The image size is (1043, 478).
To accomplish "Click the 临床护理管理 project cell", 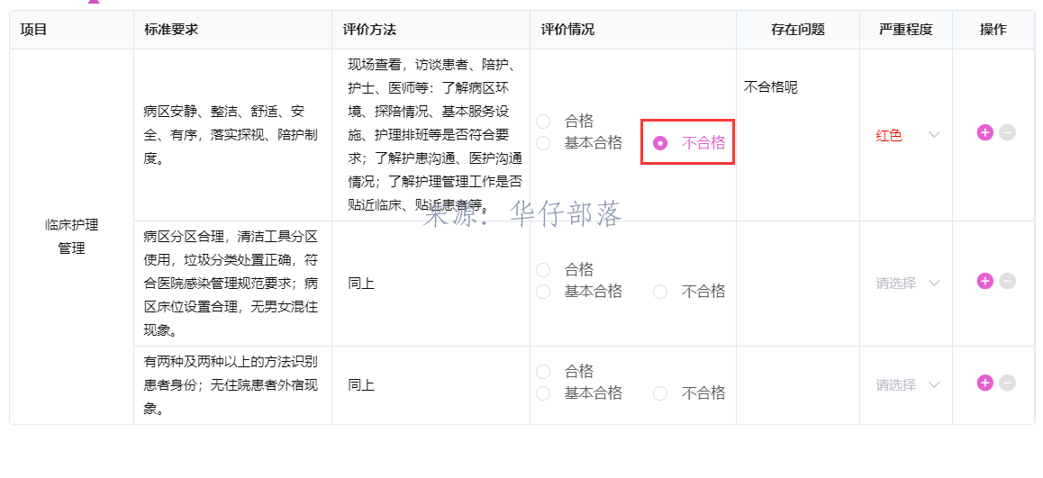I will [x=72, y=237].
